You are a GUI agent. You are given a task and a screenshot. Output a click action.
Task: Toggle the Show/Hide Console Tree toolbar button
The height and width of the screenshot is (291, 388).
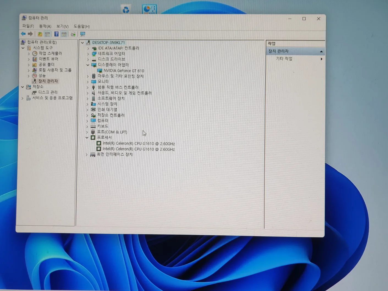[47, 34]
